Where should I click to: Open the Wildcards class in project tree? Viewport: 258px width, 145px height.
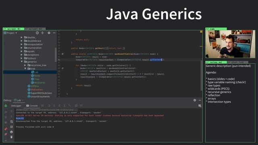[38, 83]
